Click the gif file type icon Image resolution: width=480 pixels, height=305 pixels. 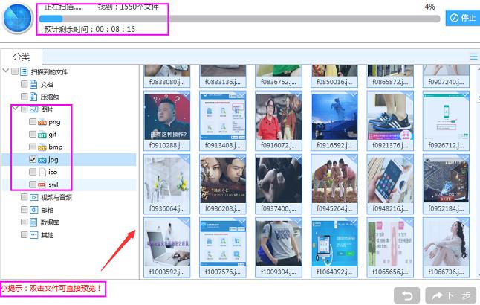[x=42, y=135]
